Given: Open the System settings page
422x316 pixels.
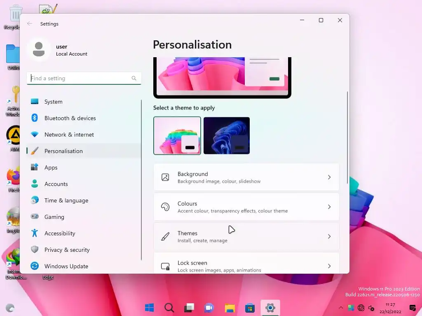Looking at the screenshot, I should (84, 102).
